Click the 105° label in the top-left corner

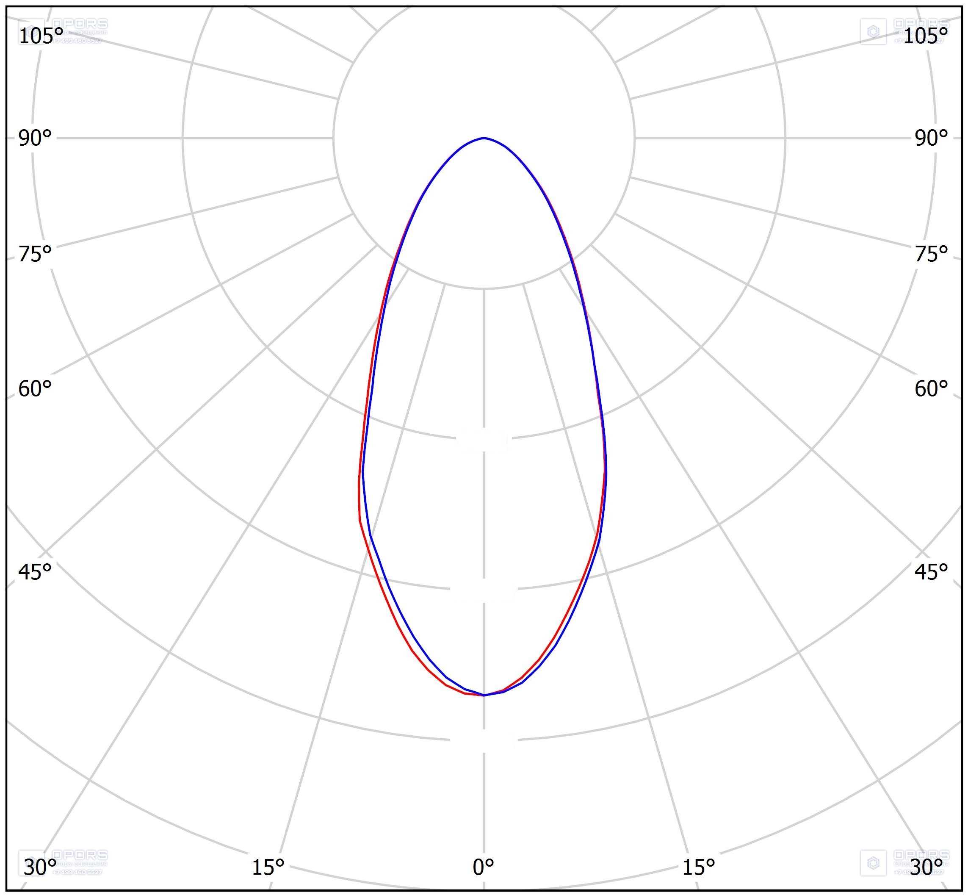click(x=41, y=36)
